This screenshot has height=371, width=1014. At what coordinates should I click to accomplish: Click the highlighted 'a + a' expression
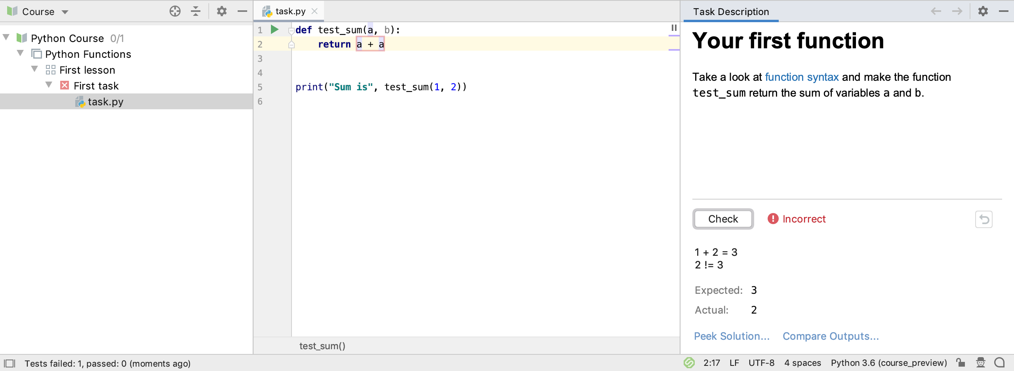coord(370,44)
